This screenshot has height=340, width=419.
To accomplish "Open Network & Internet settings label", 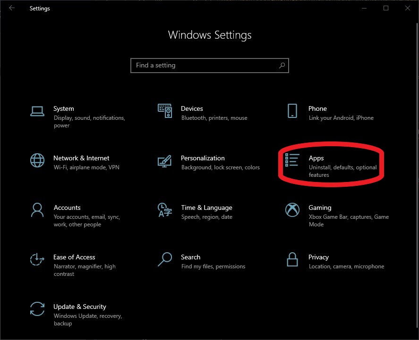I will [81, 158].
